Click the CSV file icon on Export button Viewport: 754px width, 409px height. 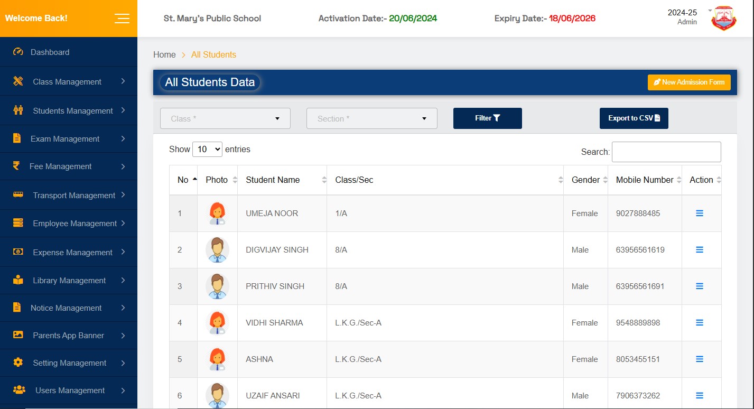[658, 118]
